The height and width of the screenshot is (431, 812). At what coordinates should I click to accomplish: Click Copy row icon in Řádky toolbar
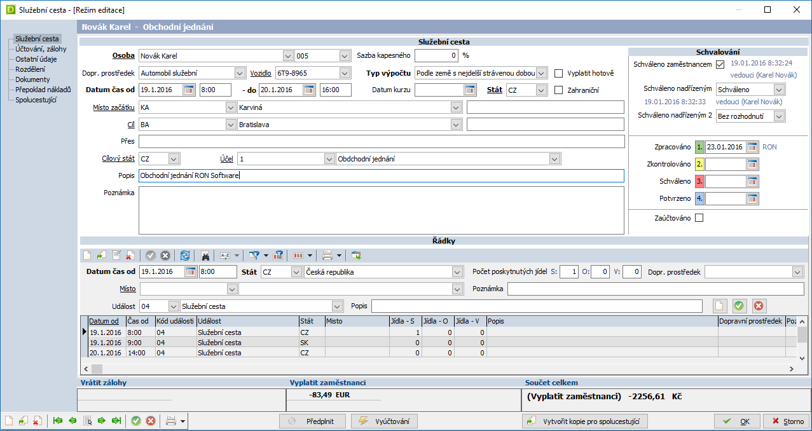click(102, 256)
